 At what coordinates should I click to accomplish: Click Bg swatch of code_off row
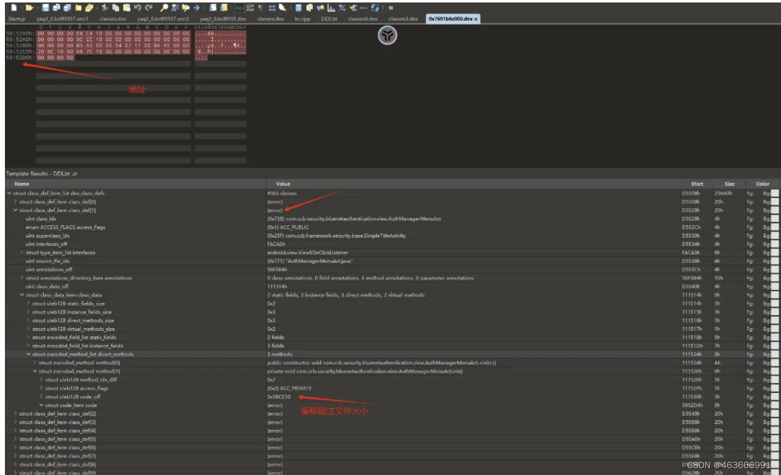775,397
